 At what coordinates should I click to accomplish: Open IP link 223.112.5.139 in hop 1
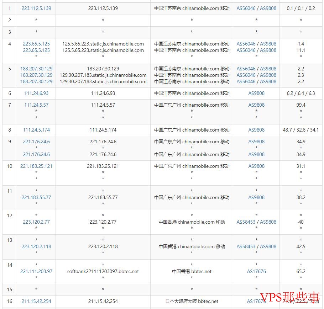point(36,8)
